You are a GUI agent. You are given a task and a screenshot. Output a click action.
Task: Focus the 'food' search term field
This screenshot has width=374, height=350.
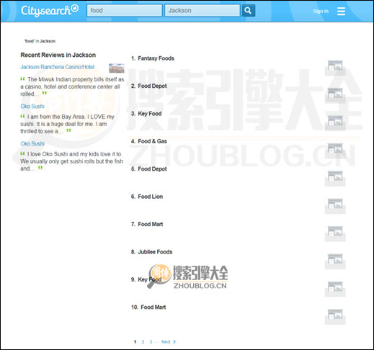coord(125,11)
